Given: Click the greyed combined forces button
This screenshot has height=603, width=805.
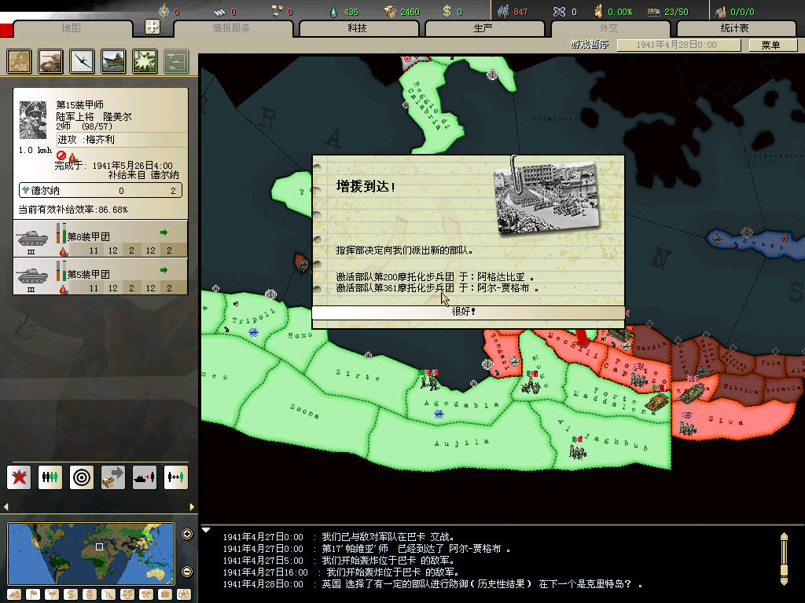Looking at the screenshot, I should pos(176,61).
